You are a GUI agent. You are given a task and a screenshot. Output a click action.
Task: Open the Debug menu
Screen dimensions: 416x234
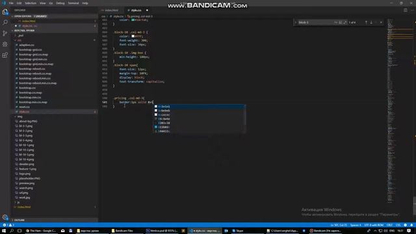coord(60,3)
